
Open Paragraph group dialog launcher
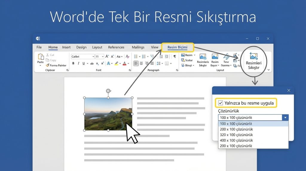(177, 70)
